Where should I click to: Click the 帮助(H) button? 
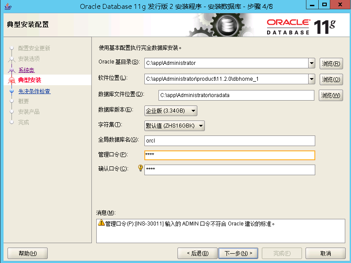[27, 253]
